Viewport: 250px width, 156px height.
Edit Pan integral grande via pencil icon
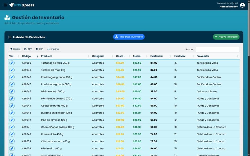coord(12,77)
